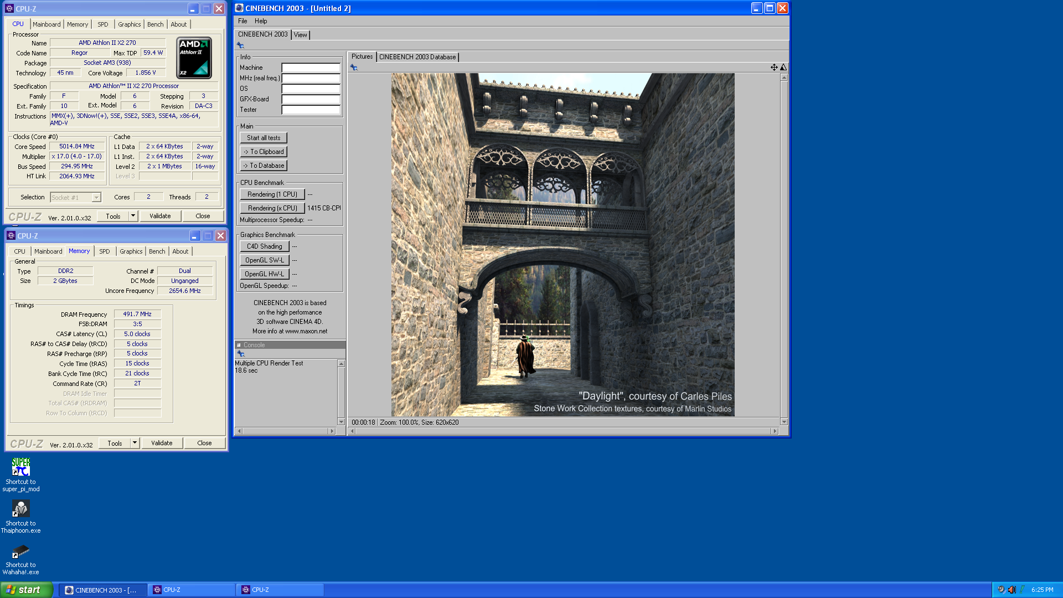Open the Thaiphoon.exe desktop shortcut
Viewport: 1063px width, 598px height.
20,516
